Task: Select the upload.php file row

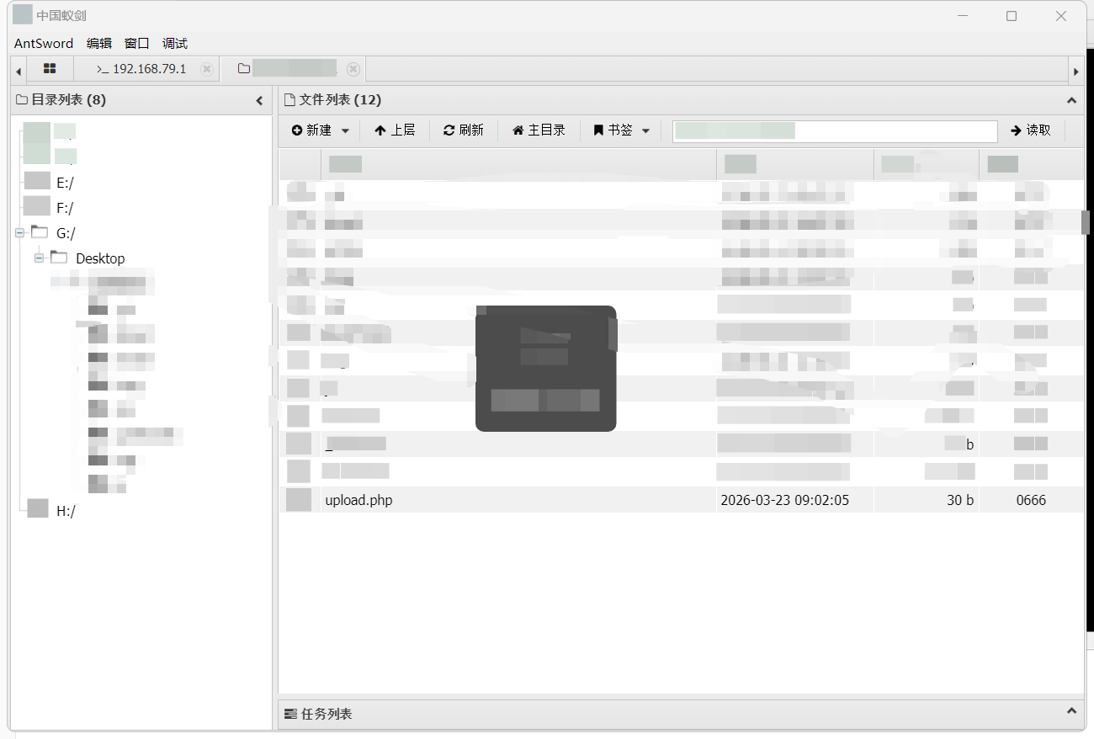Action: click(682, 500)
